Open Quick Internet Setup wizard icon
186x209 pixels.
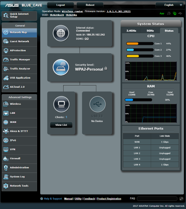click(x=6, y=15)
